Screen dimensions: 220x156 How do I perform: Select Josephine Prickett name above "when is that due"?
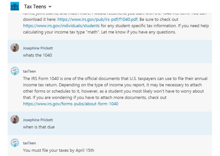pos(38,120)
